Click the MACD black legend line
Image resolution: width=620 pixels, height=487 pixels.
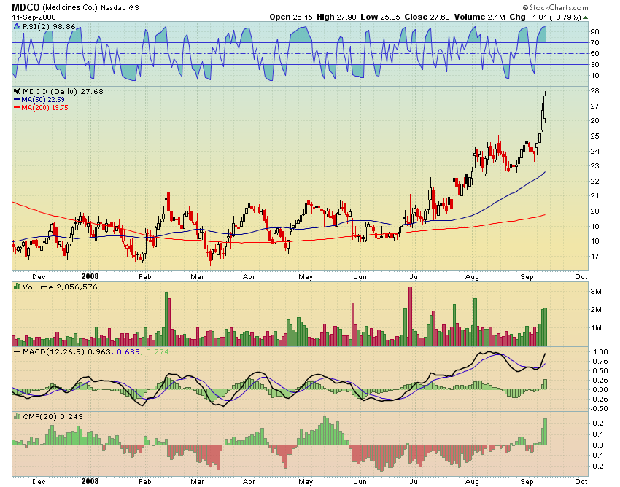point(17,351)
